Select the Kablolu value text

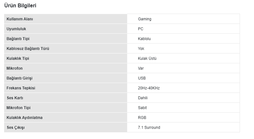[144, 39]
